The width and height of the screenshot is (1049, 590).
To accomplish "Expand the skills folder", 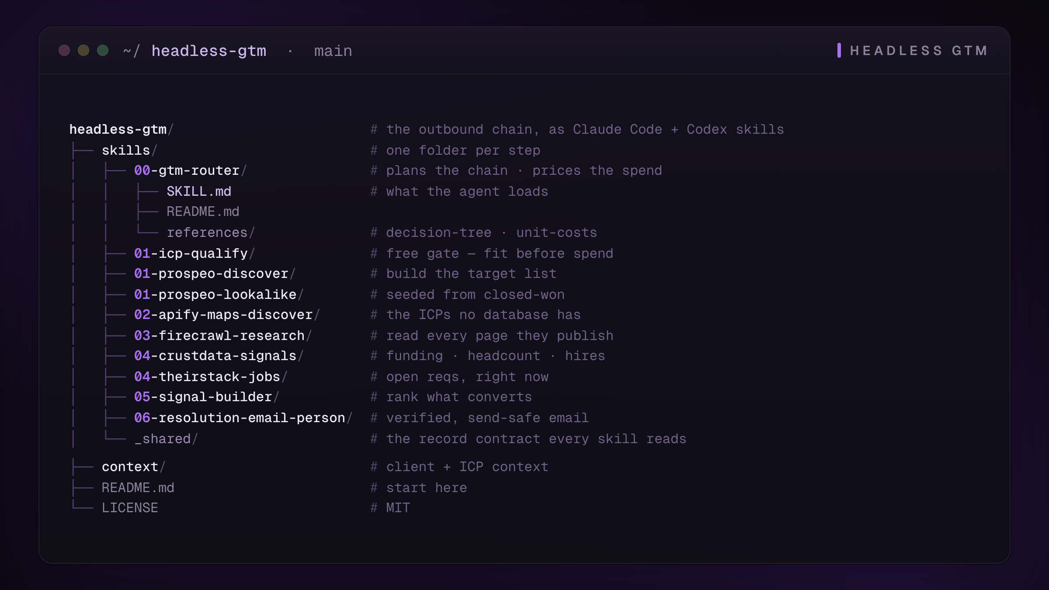I will tap(129, 151).
